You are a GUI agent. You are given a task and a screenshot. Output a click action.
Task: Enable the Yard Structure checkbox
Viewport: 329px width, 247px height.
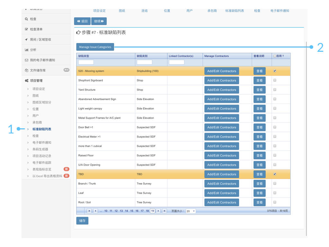tap(275, 90)
